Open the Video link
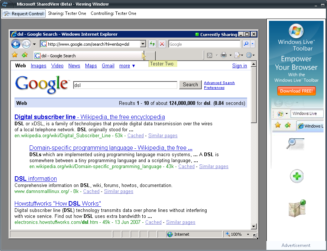The image size is (327, 251). (x=57, y=66)
